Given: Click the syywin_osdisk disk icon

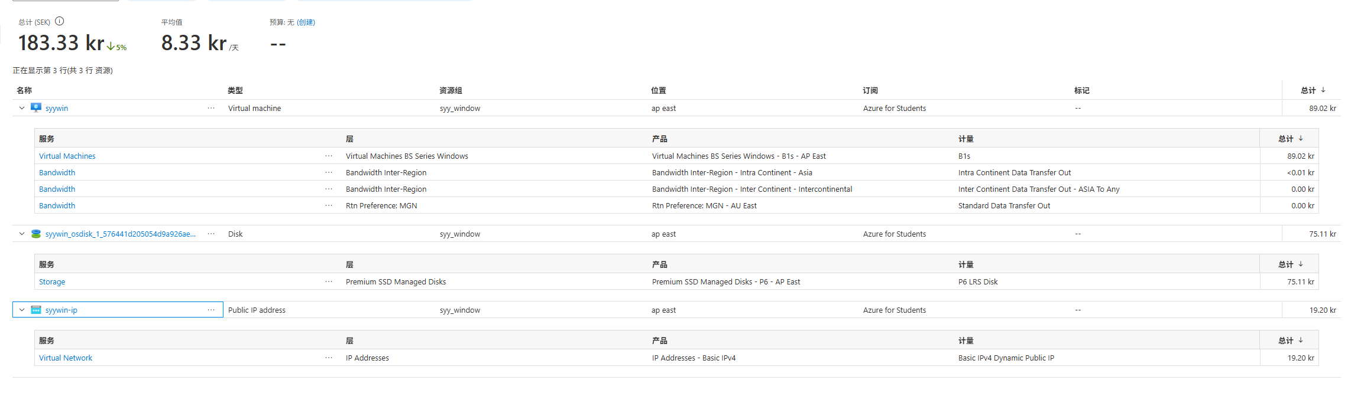Looking at the screenshot, I should [36, 234].
